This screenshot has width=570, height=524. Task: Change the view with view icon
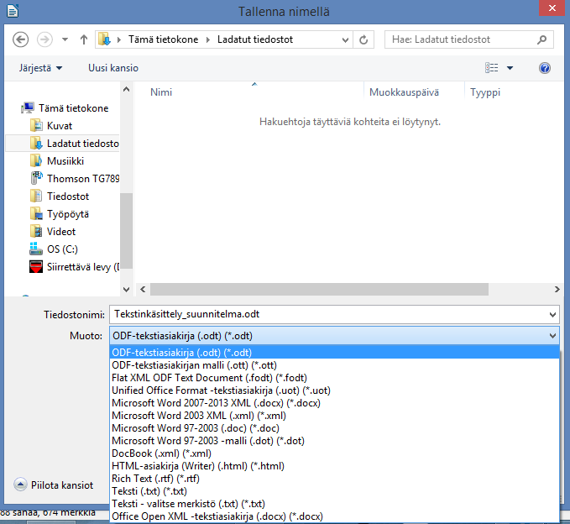click(491, 68)
